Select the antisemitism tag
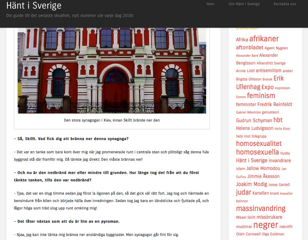The width and height of the screenshot is (308, 240). pos(268,71)
